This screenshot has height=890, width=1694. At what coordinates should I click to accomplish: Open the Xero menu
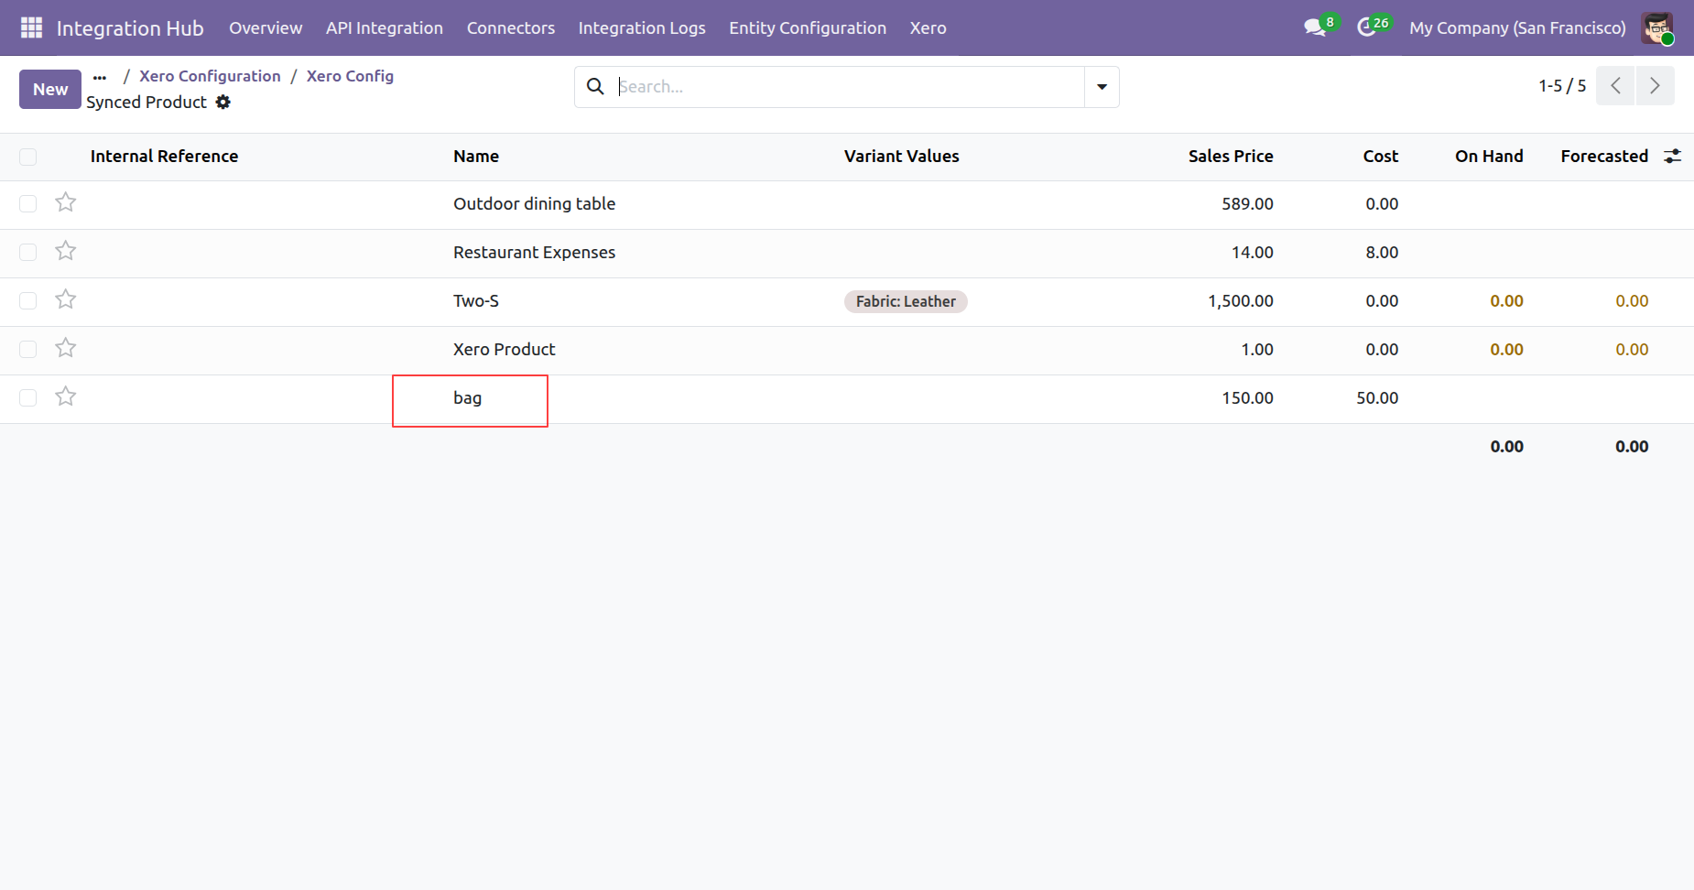point(928,27)
